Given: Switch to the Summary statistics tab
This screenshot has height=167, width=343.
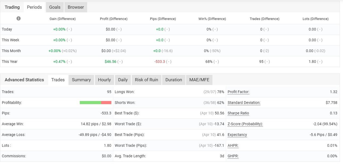Looking at the screenshot, I should tap(81, 80).
